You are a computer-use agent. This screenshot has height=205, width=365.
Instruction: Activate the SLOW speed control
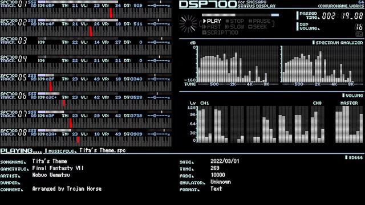pyautogui.click(x=234, y=27)
